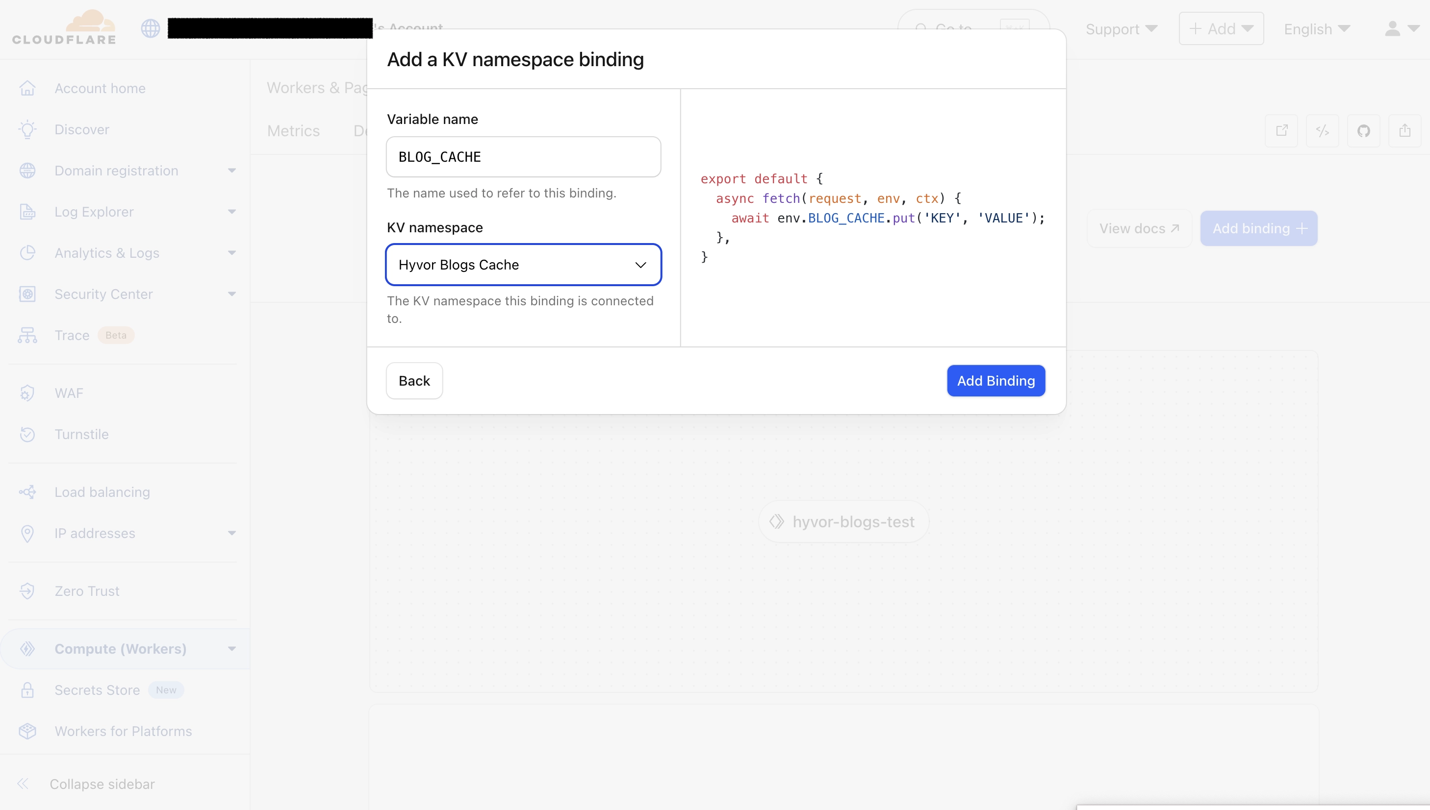Open Secrets Store page

click(x=98, y=690)
